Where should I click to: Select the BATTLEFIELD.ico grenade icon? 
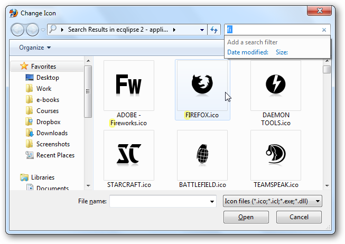click(x=202, y=155)
